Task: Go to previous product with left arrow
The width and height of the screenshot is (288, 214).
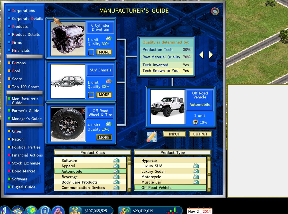Action: 202,55
